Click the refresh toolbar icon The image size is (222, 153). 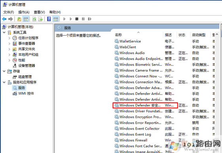pos(34,19)
